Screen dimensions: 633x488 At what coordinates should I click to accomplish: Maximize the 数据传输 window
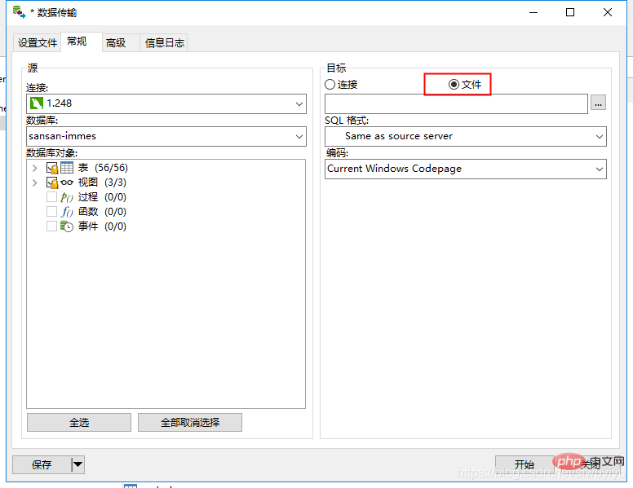[x=570, y=12]
